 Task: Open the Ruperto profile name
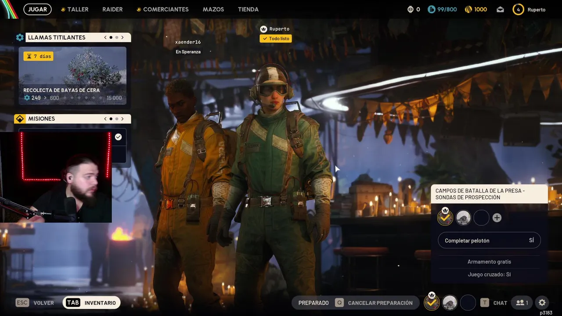coord(537,10)
